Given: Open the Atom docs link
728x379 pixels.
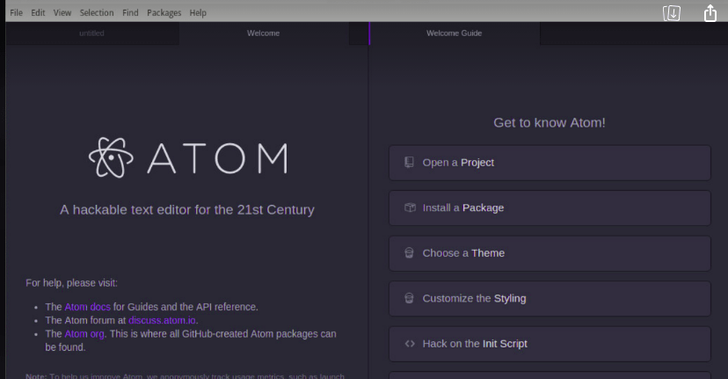Looking at the screenshot, I should (x=87, y=307).
